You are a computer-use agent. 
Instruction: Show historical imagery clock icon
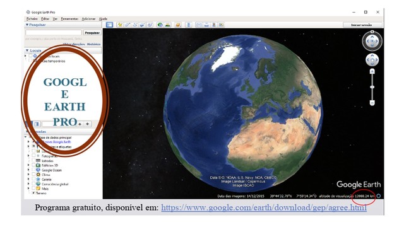click(160, 25)
